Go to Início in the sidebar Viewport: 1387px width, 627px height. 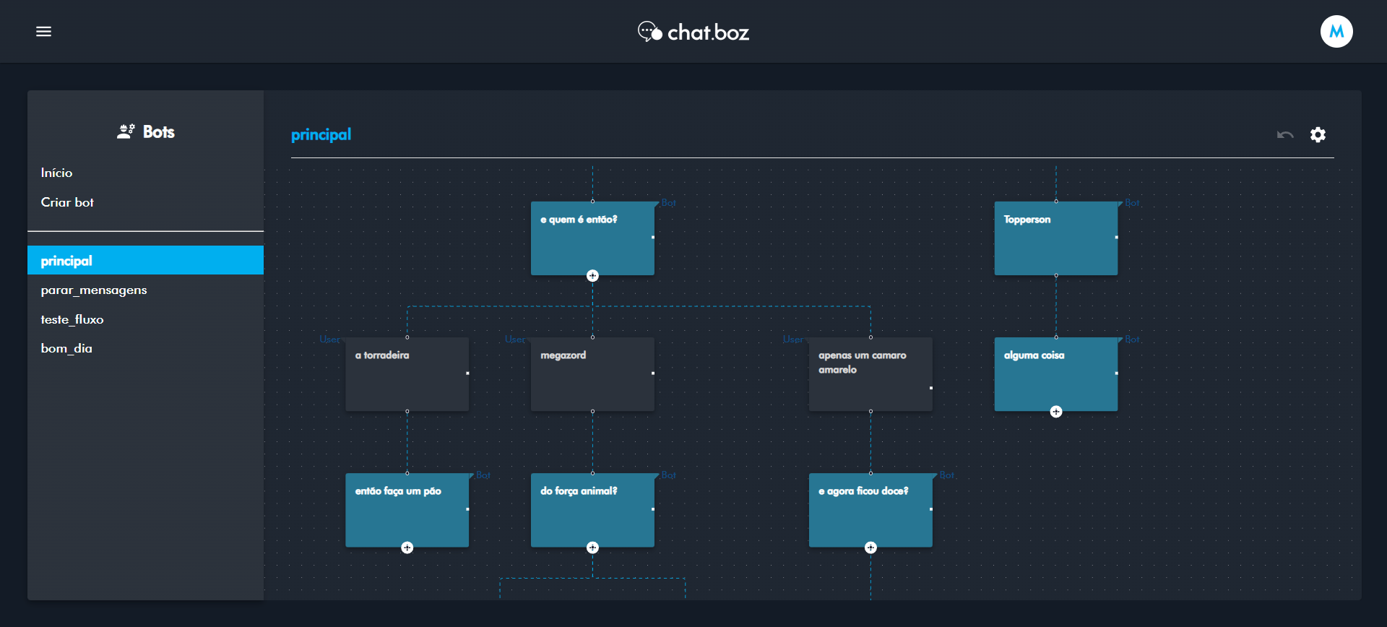[x=56, y=173]
